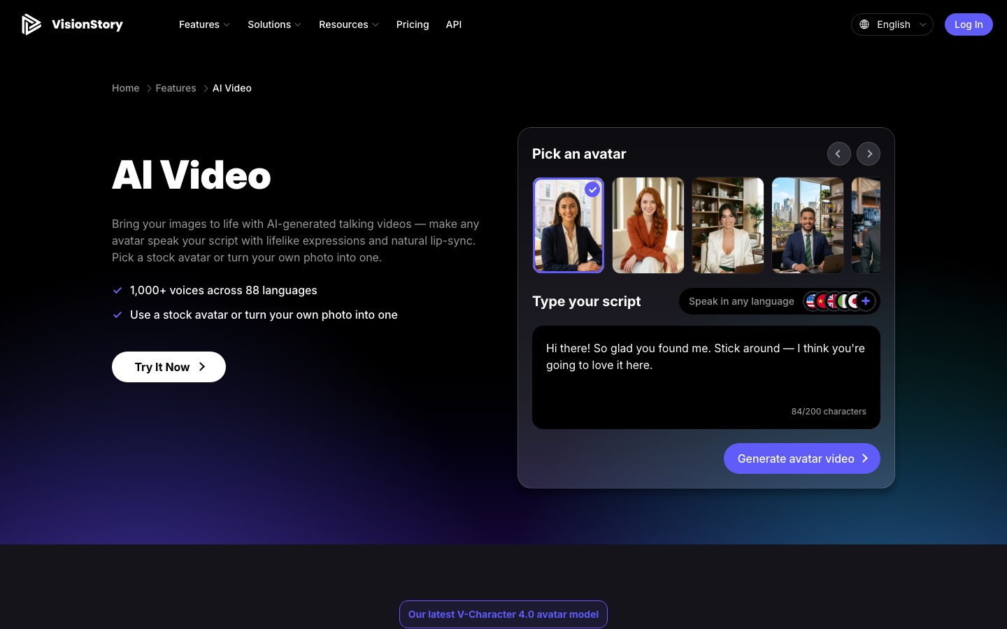
Task: Click the Italian flag language icon
Action: [844, 301]
